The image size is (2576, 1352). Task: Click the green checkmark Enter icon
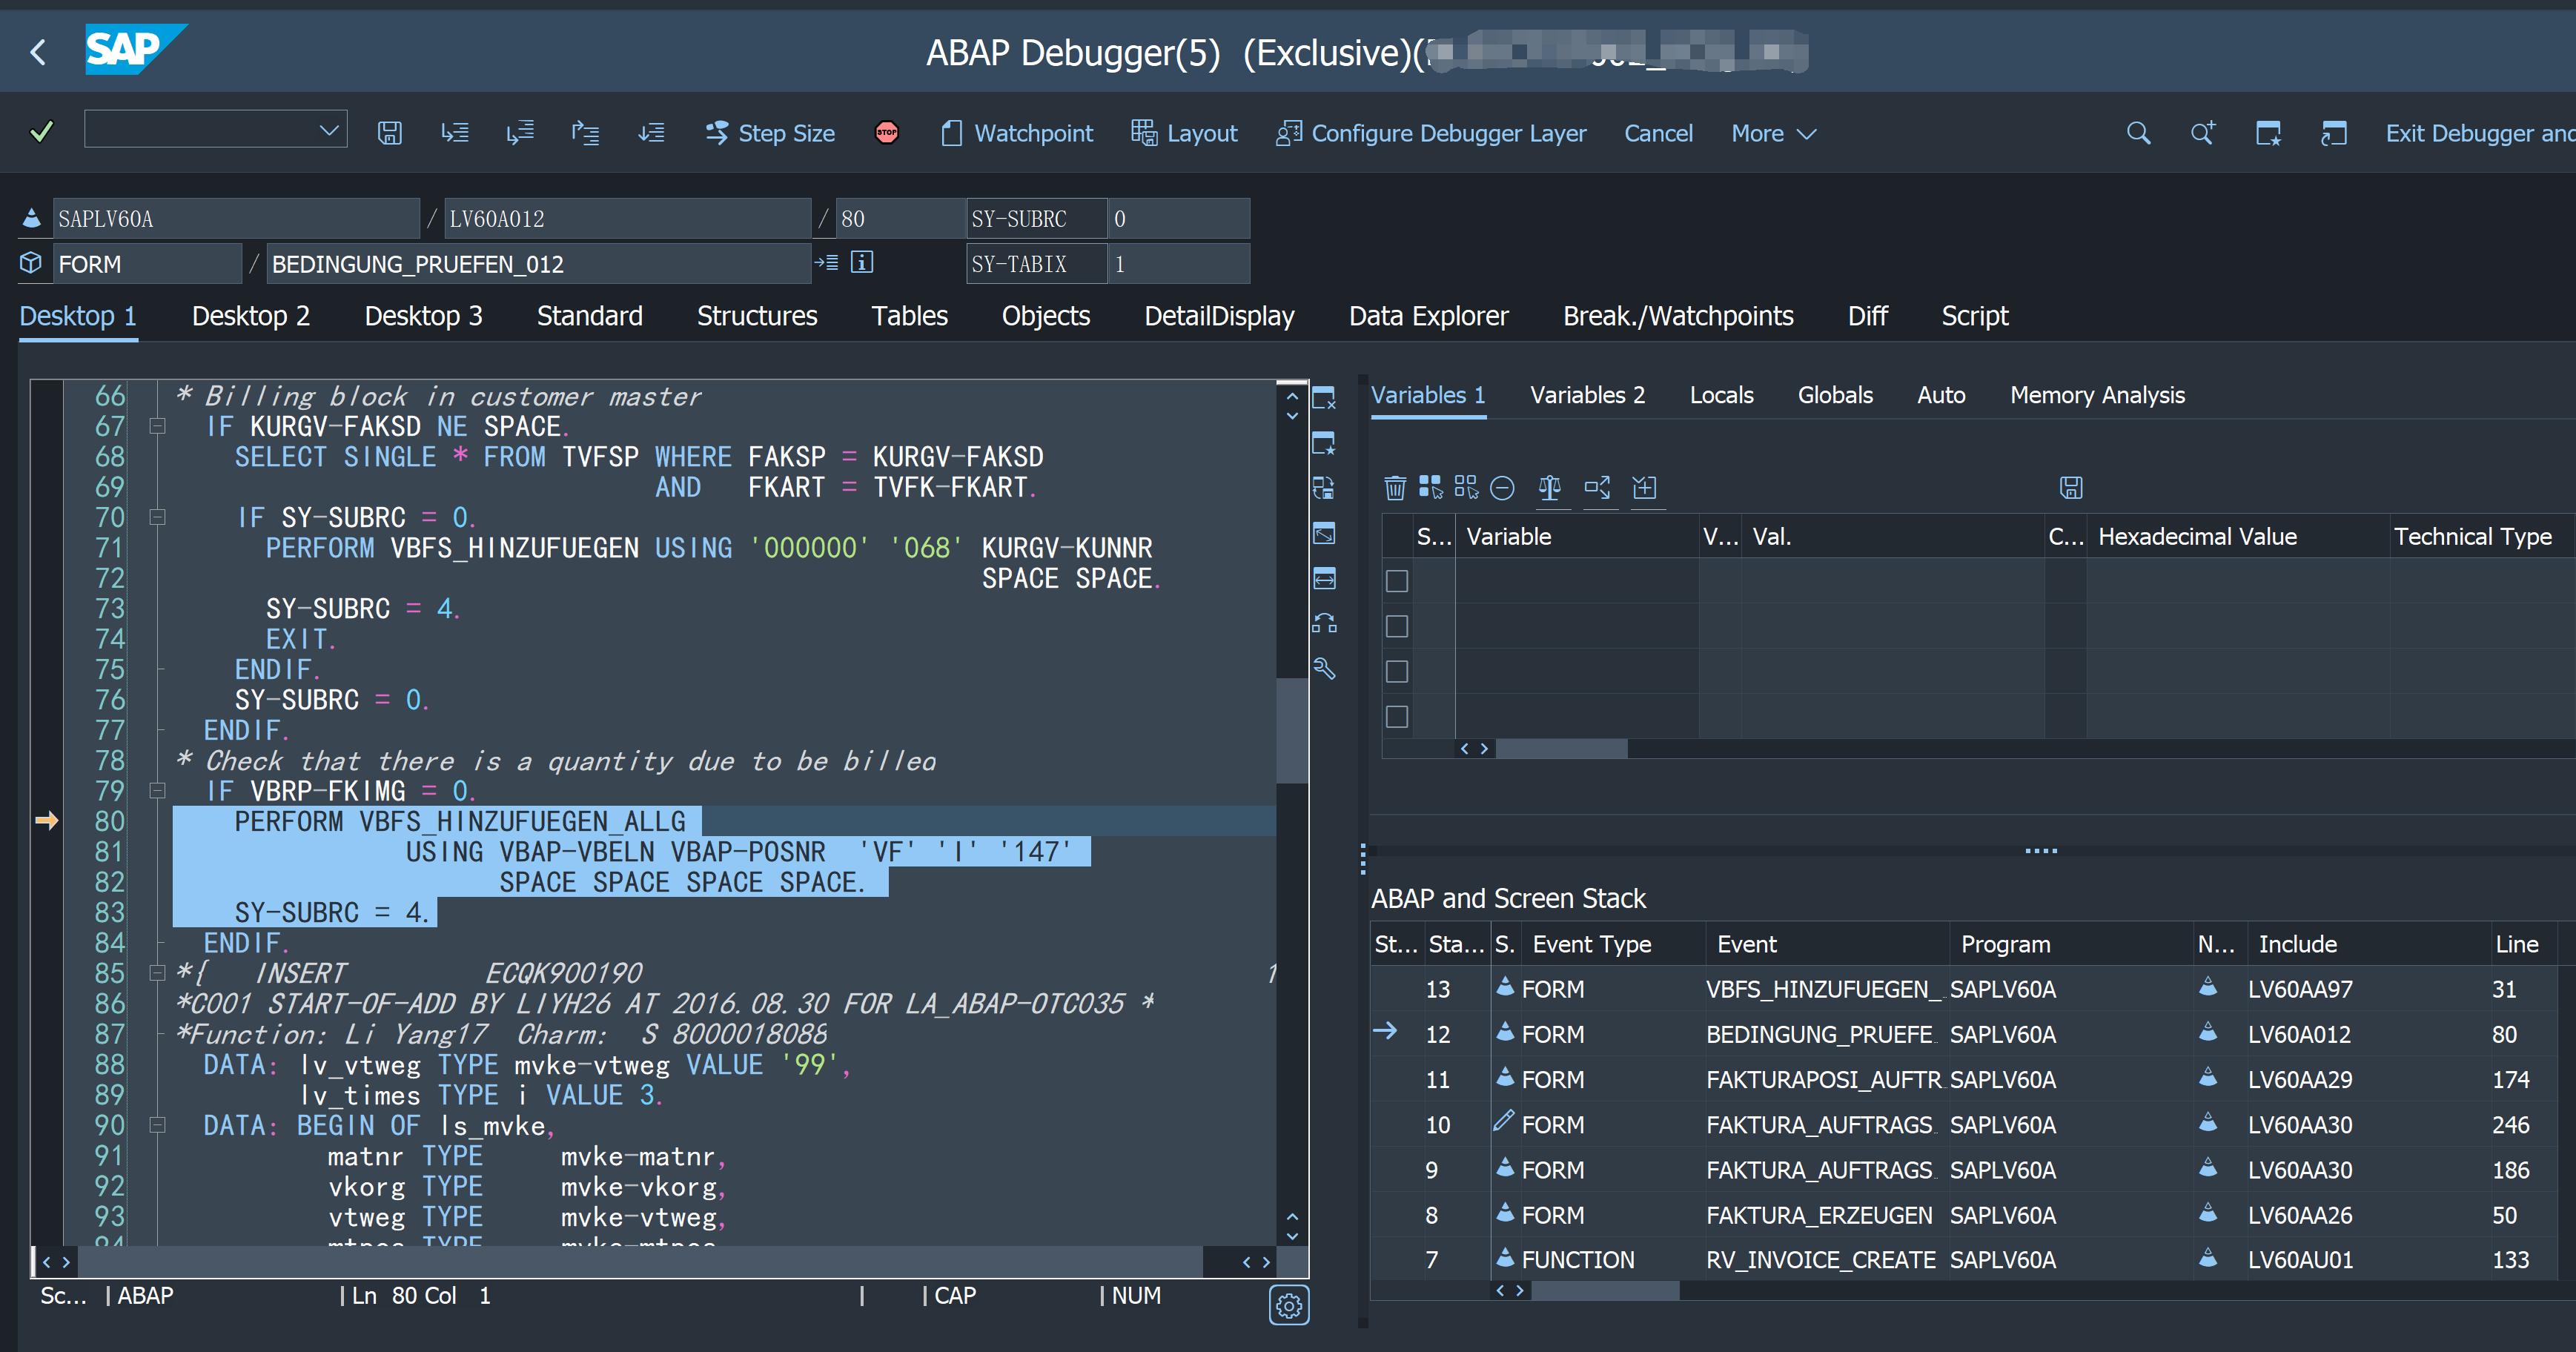pos(41,132)
